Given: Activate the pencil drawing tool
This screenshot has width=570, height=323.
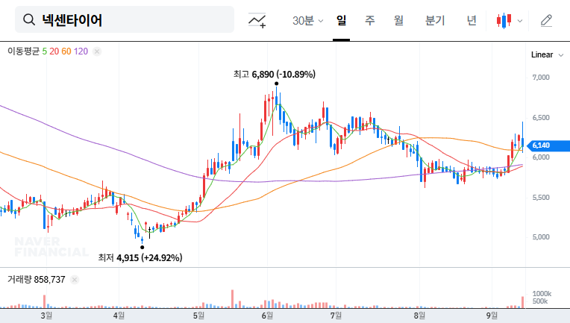Looking at the screenshot, I should click(546, 20).
